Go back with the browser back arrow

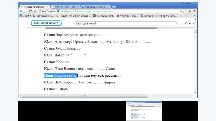point(21,11)
